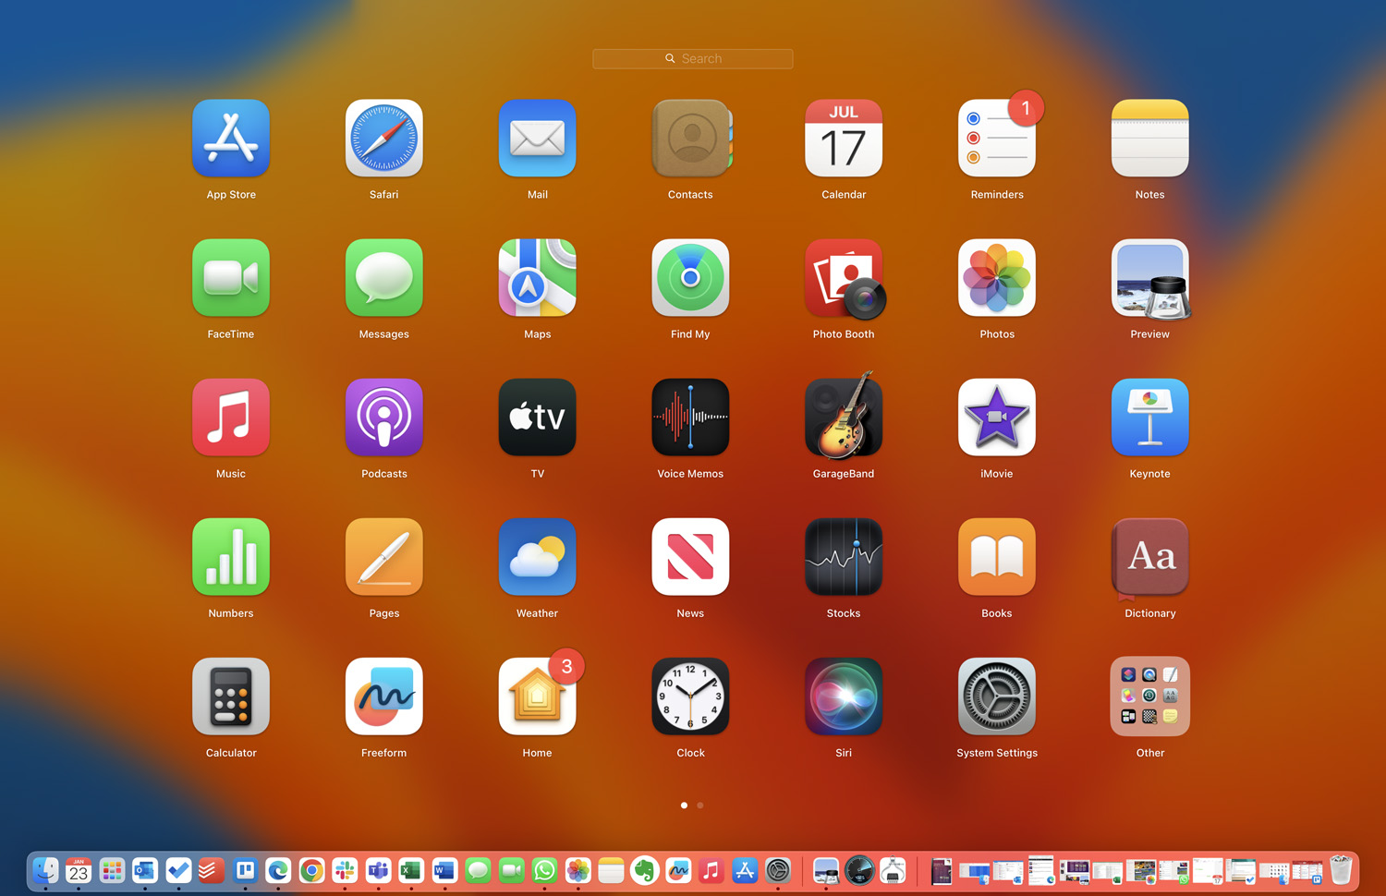The width and height of the screenshot is (1386, 896).
Task: Open Microsoft Outlook from the Dock
Action: 145,870
